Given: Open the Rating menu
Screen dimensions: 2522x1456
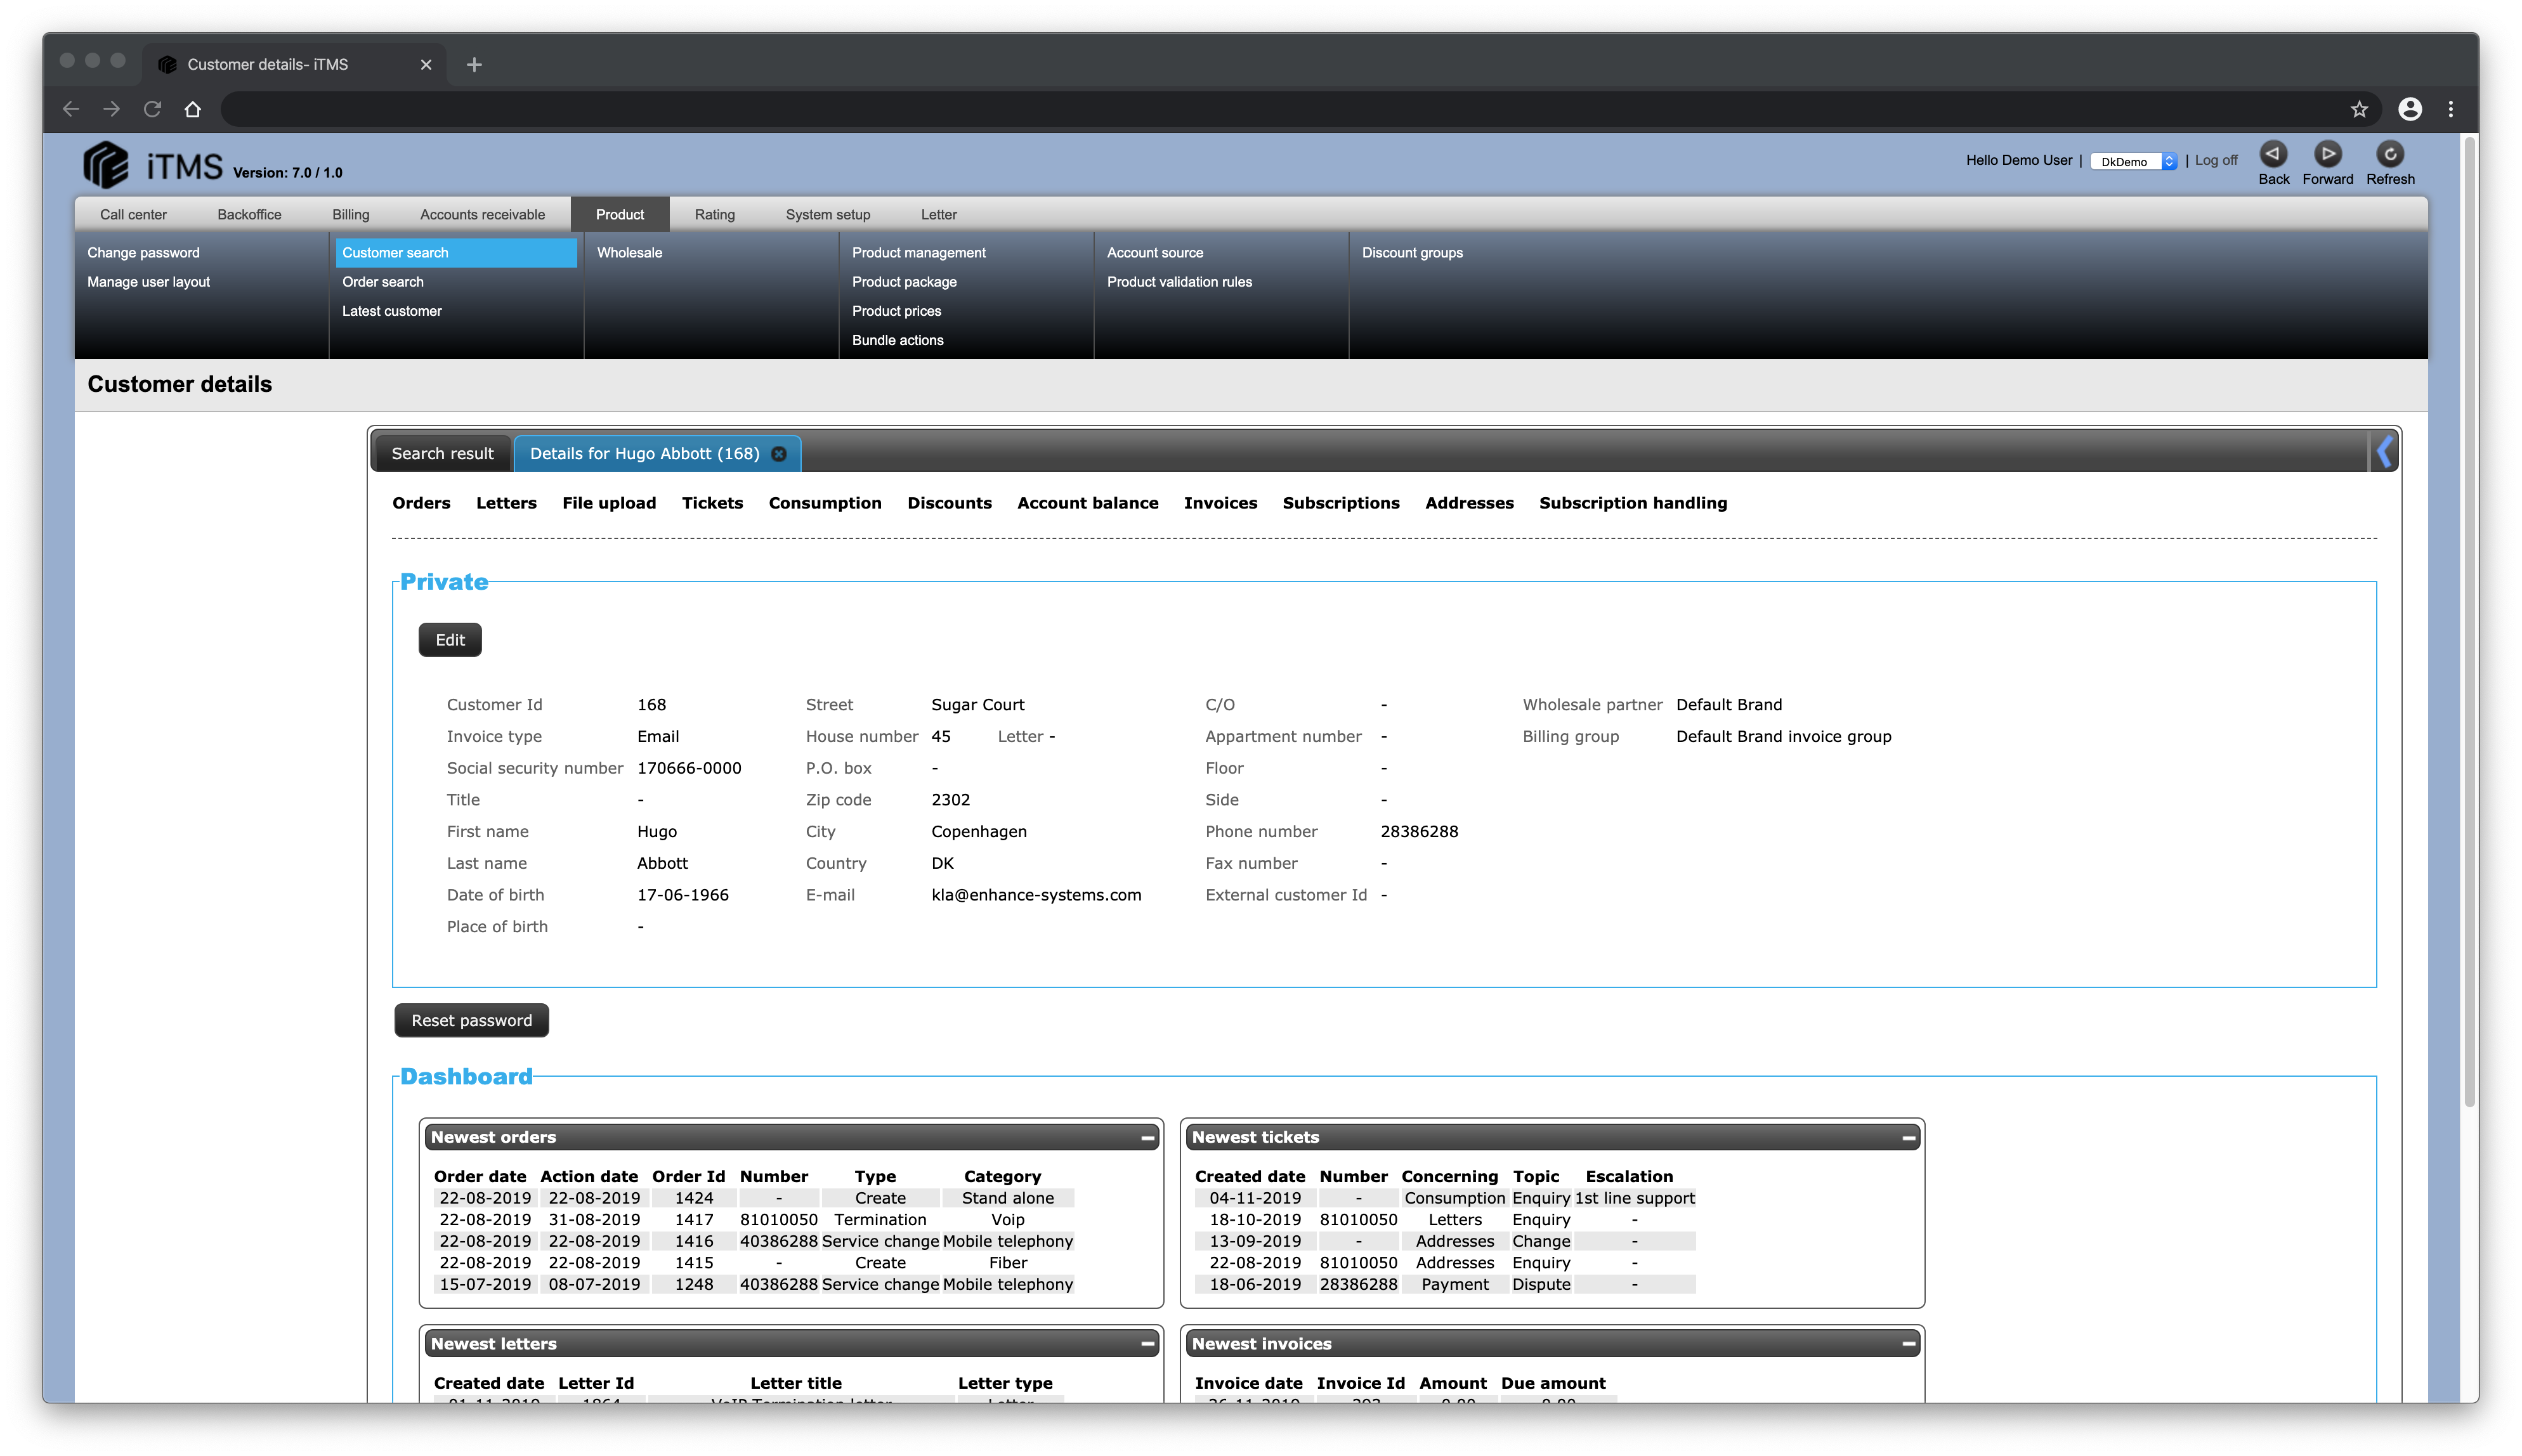Looking at the screenshot, I should click(714, 214).
